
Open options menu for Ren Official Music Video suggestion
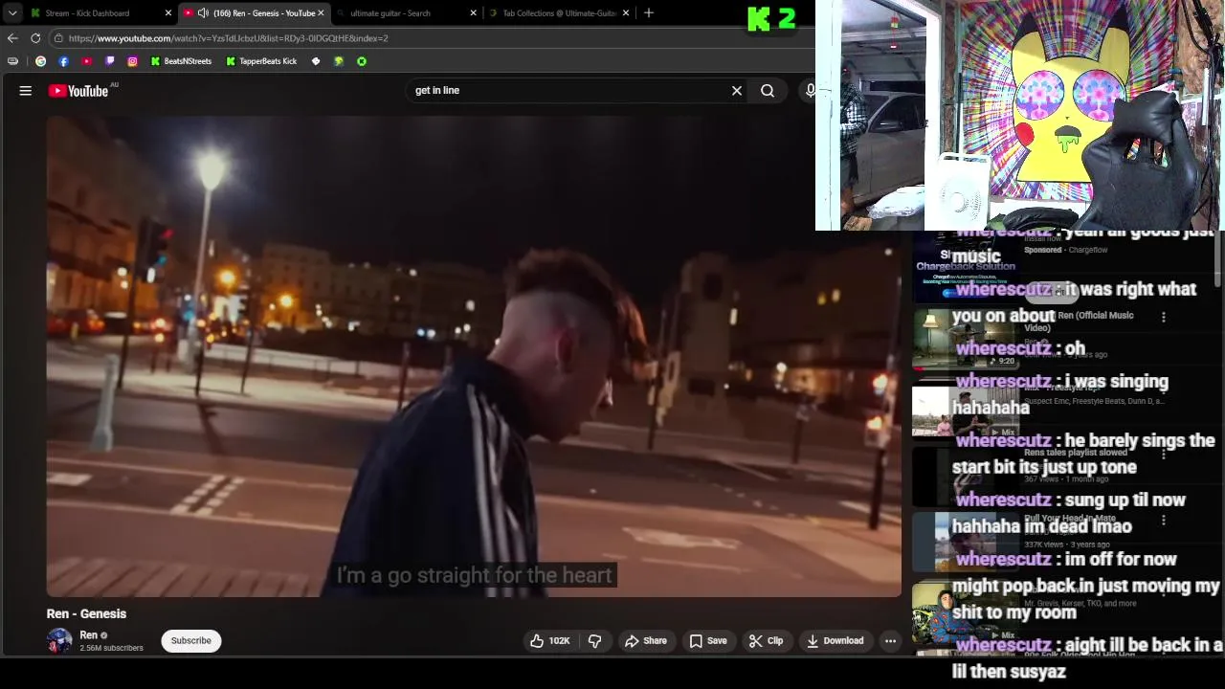tap(1164, 317)
